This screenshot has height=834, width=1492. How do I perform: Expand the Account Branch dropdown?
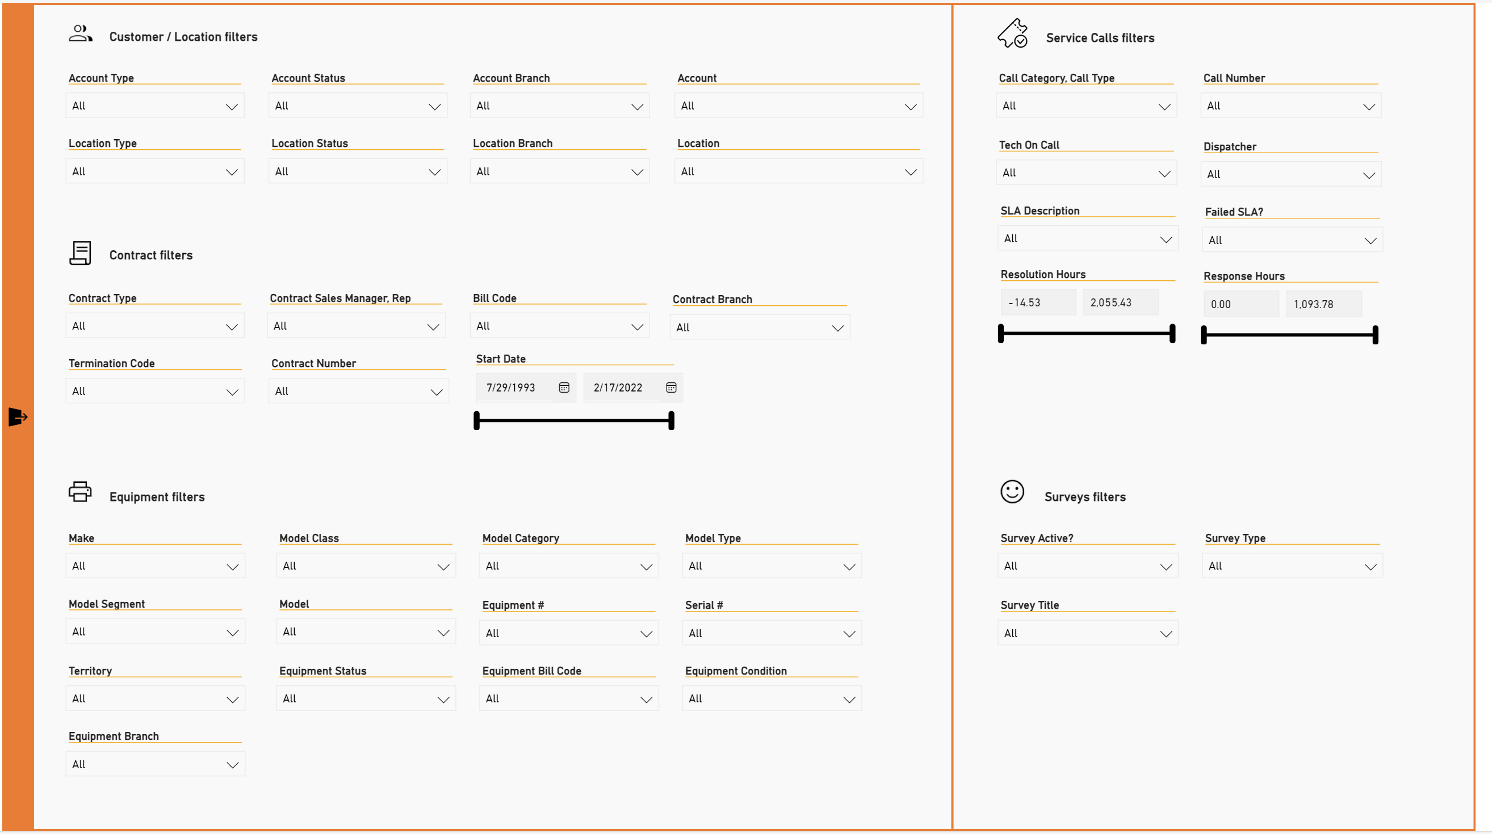(560, 106)
